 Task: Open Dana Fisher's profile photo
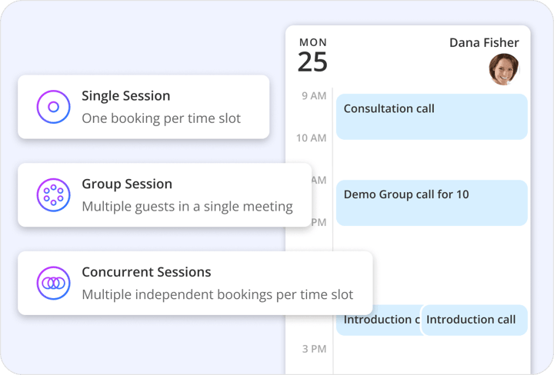coord(504,69)
